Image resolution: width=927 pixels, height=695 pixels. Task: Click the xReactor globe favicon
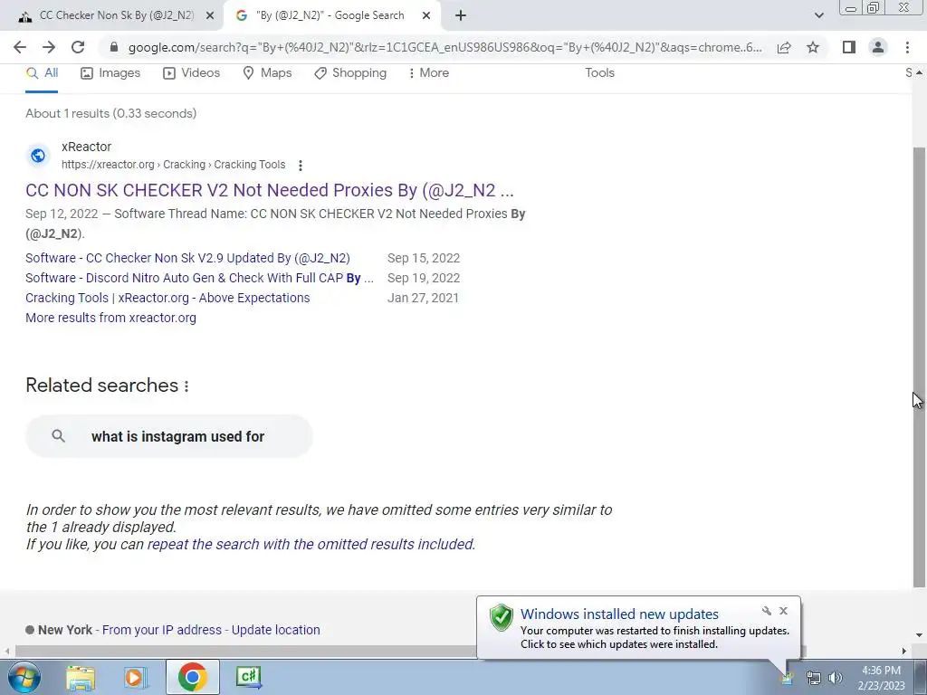pyautogui.click(x=38, y=156)
